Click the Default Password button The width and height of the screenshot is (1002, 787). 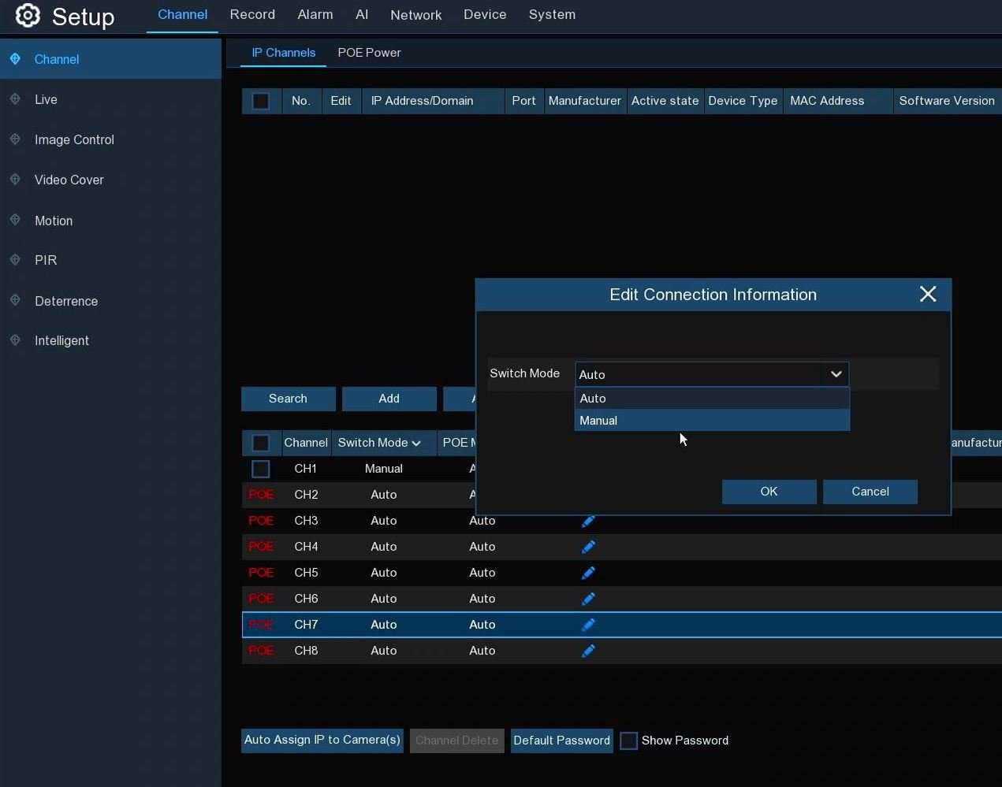click(561, 741)
